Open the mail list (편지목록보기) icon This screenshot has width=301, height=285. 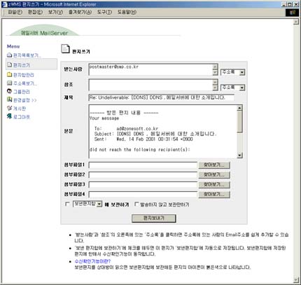click(x=9, y=55)
